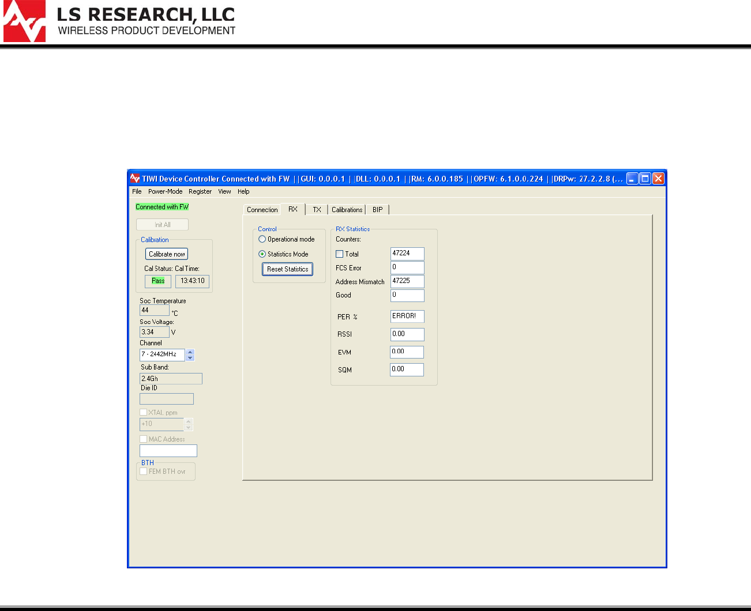Click the XTAL ppm value field
Viewport: 751px width, 611px height.
tap(162, 424)
